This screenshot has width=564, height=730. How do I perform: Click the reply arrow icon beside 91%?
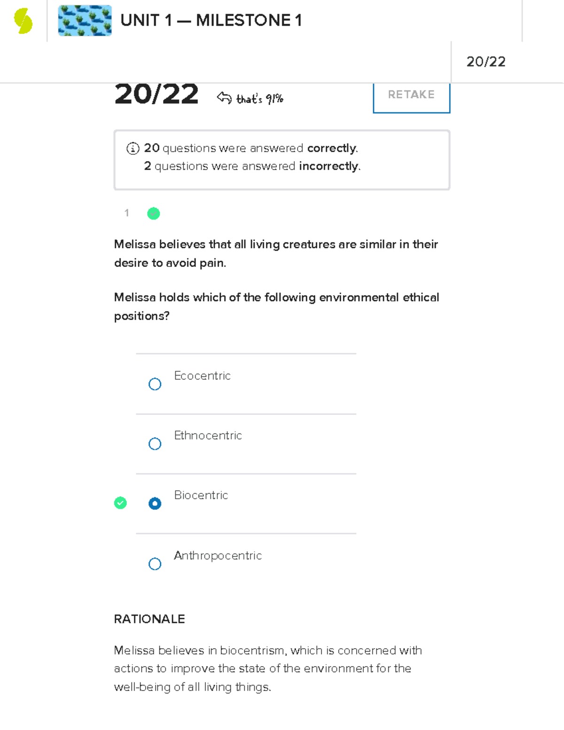click(224, 97)
